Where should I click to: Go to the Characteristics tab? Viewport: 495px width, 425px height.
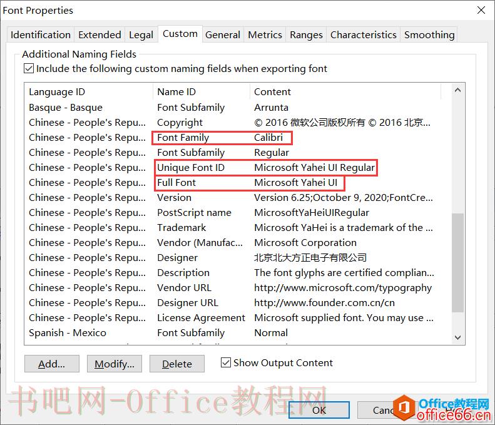(364, 34)
